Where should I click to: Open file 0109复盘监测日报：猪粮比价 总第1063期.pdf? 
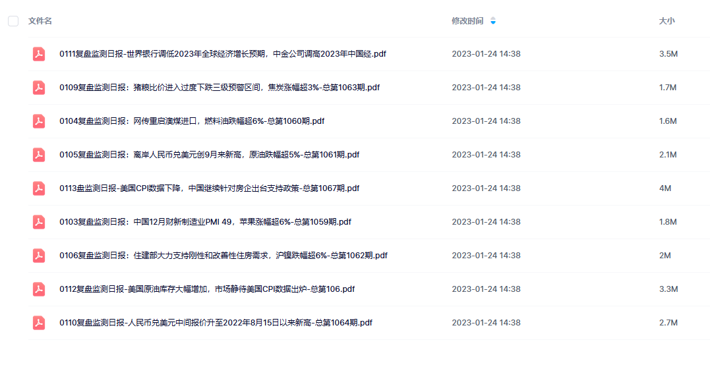pyautogui.click(x=220, y=87)
